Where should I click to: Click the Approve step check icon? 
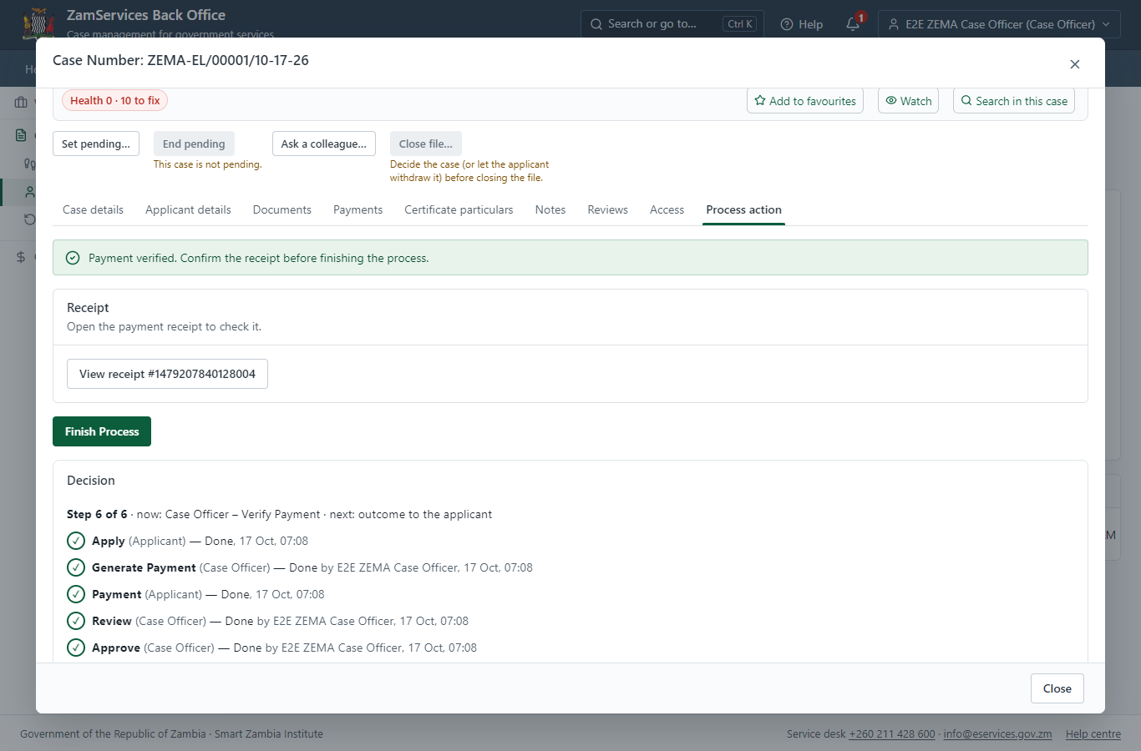[76, 648]
